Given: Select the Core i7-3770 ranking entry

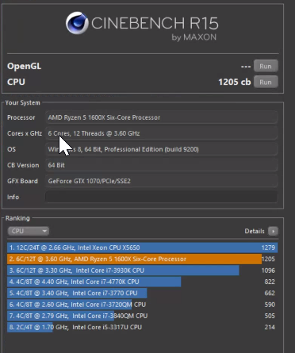Looking at the screenshot, I should click(x=143, y=294).
